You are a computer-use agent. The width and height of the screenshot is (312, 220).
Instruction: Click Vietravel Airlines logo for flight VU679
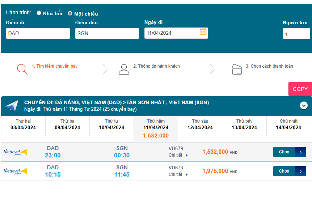click(x=15, y=152)
